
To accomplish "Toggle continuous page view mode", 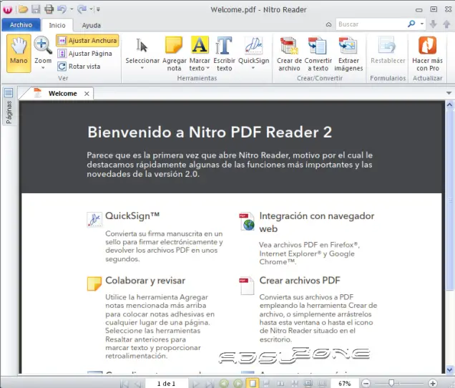I will [266, 384].
